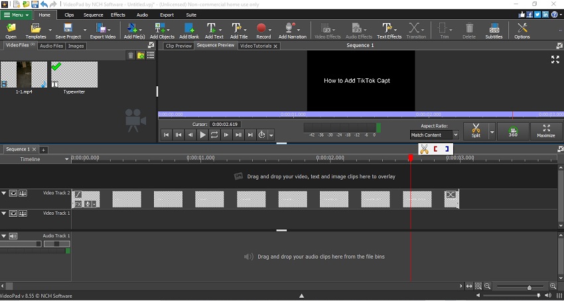Switch to the Clips ribbon tab

pos(69,15)
